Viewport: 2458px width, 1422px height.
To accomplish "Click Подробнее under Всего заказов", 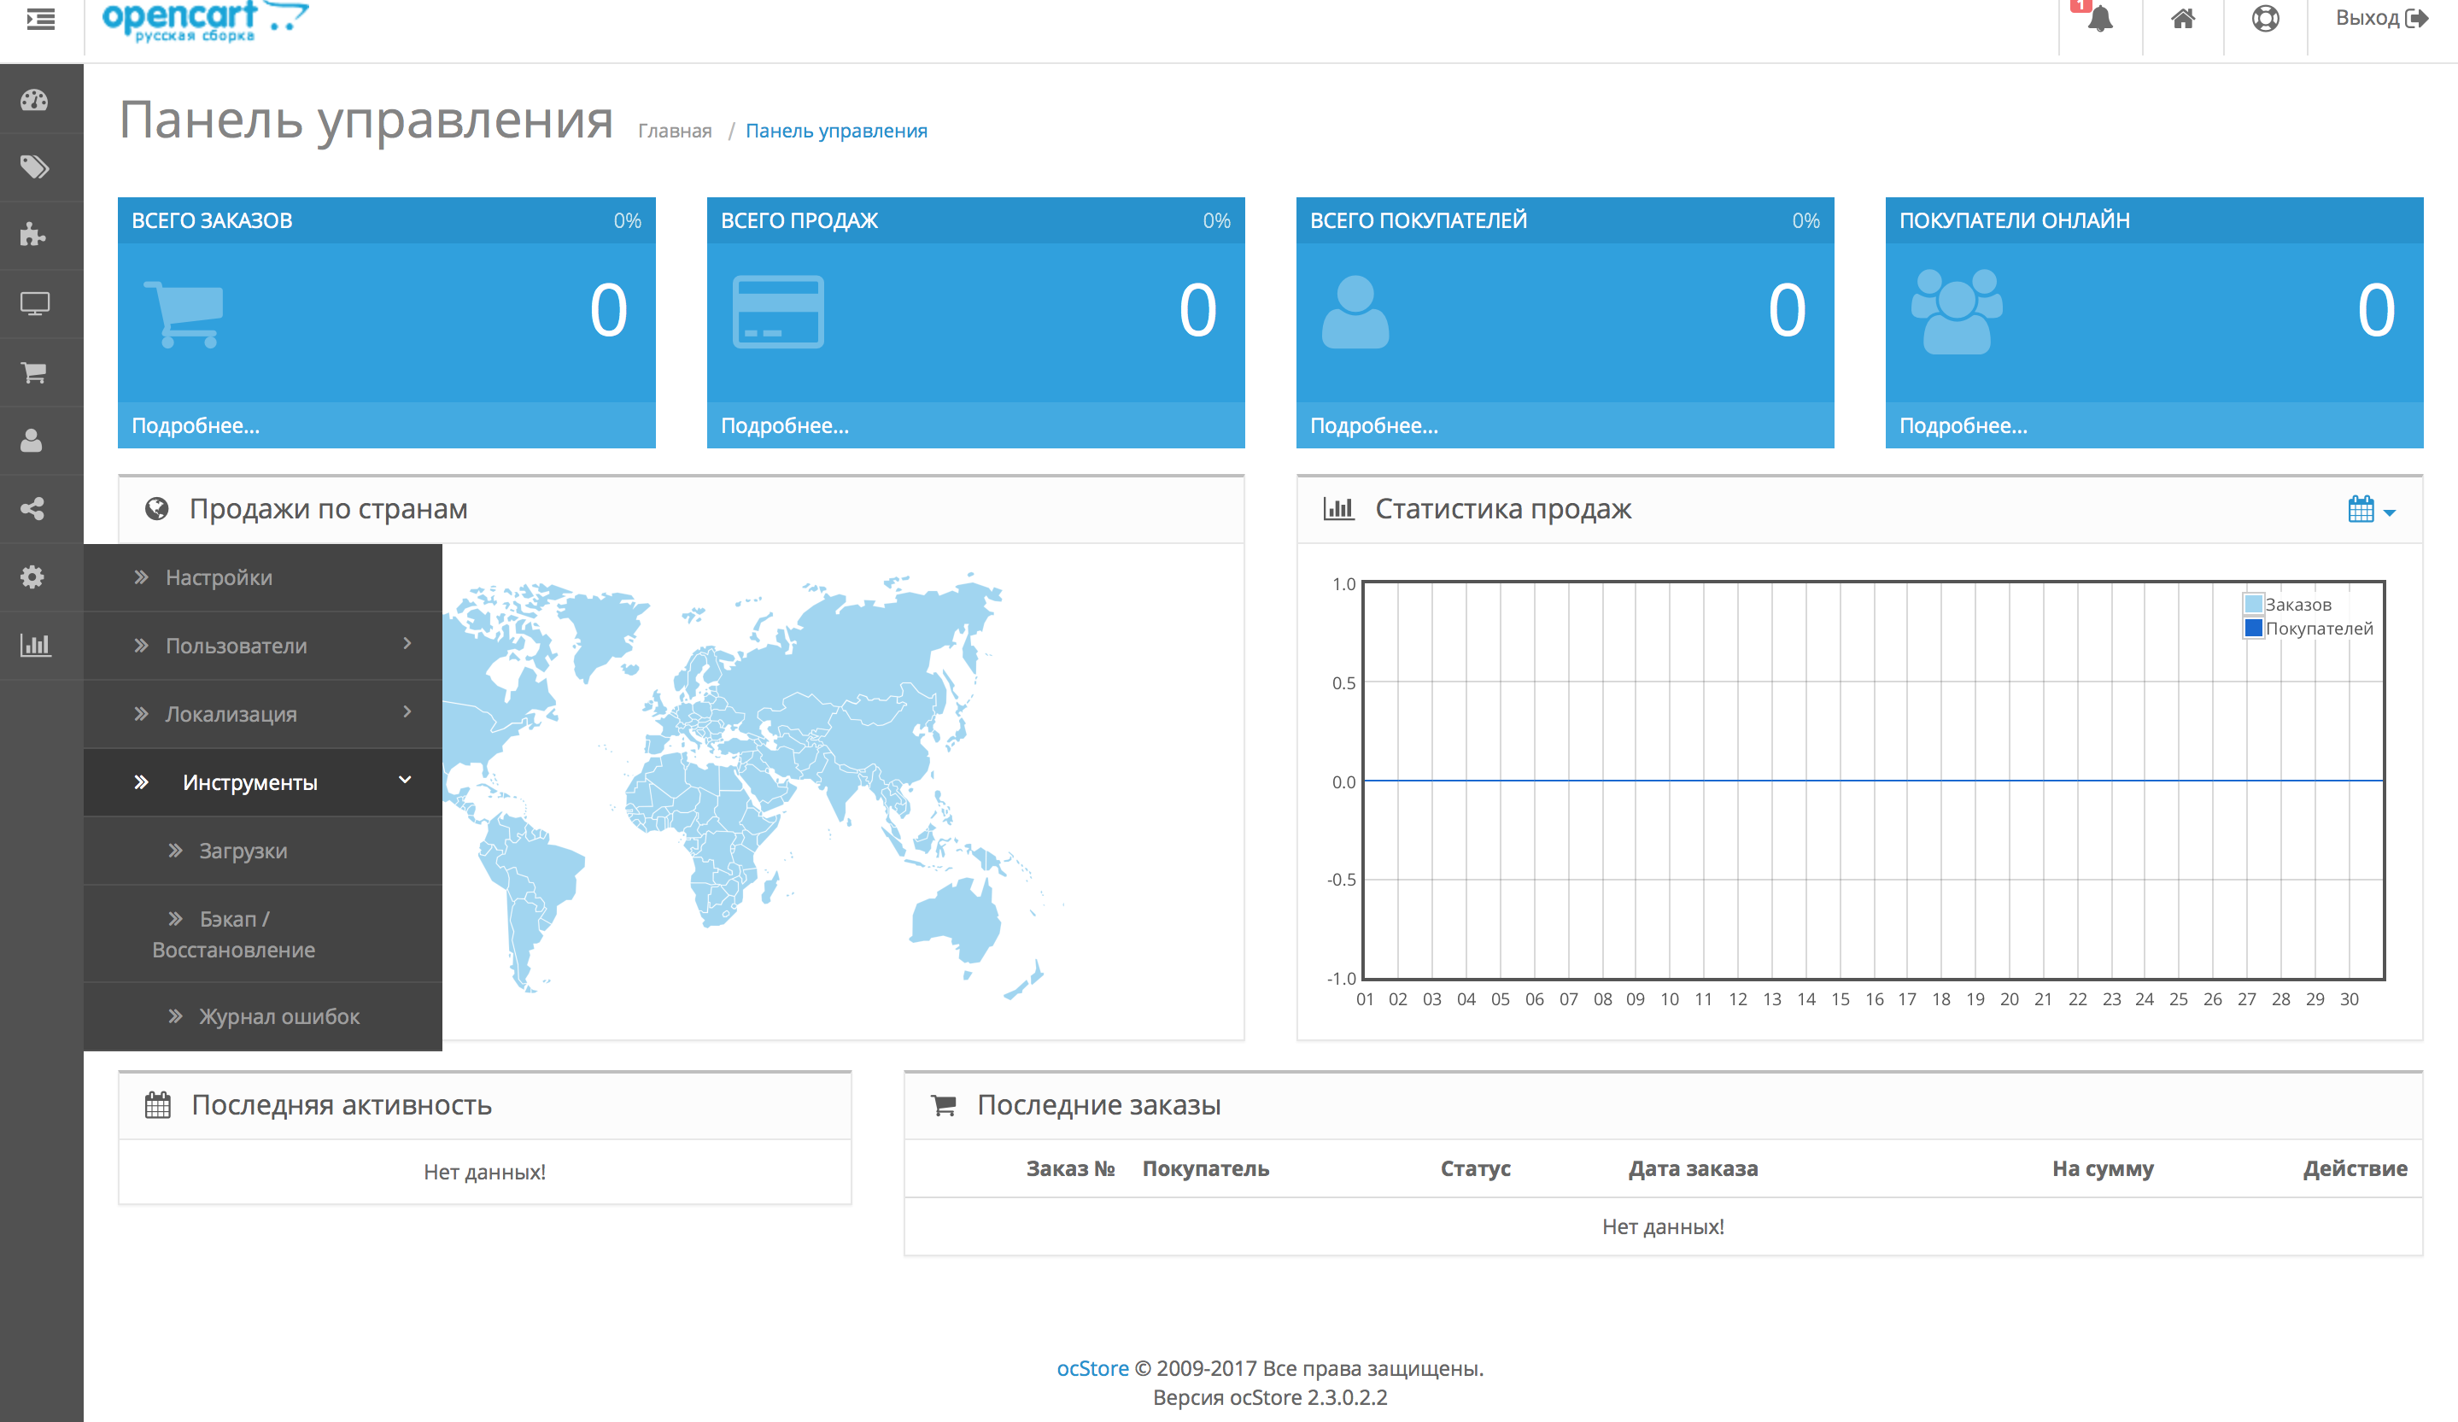I will pyautogui.click(x=195, y=425).
